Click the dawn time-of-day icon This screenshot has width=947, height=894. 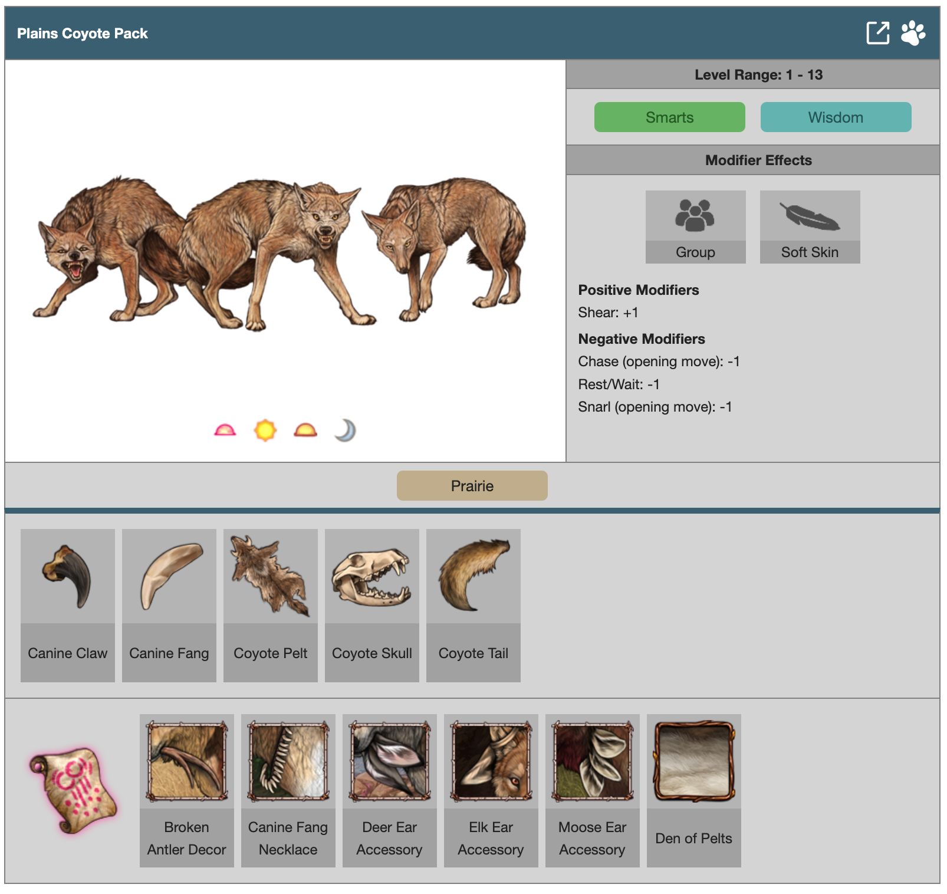point(225,430)
